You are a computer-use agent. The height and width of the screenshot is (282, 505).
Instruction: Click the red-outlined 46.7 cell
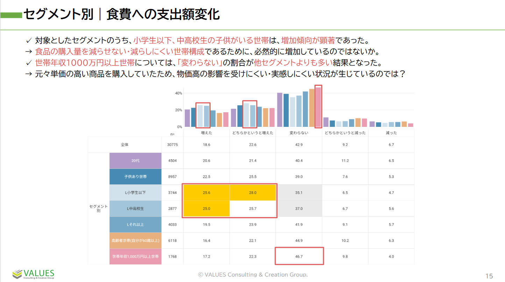tap(299, 256)
